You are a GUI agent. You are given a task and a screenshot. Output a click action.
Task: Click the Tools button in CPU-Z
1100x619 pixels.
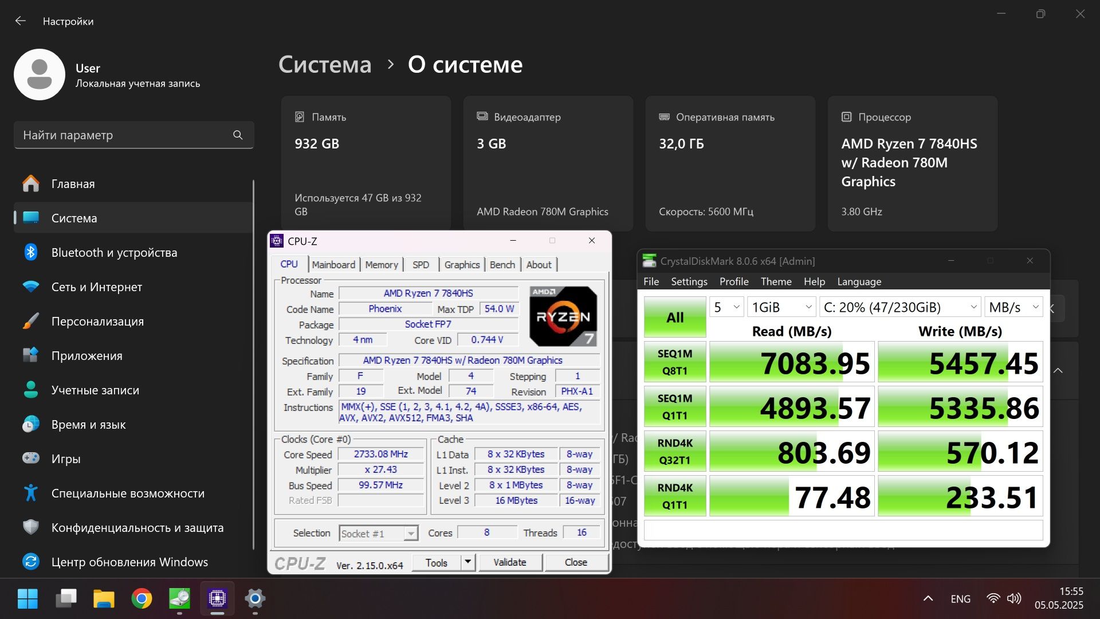click(x=436, y=563)
